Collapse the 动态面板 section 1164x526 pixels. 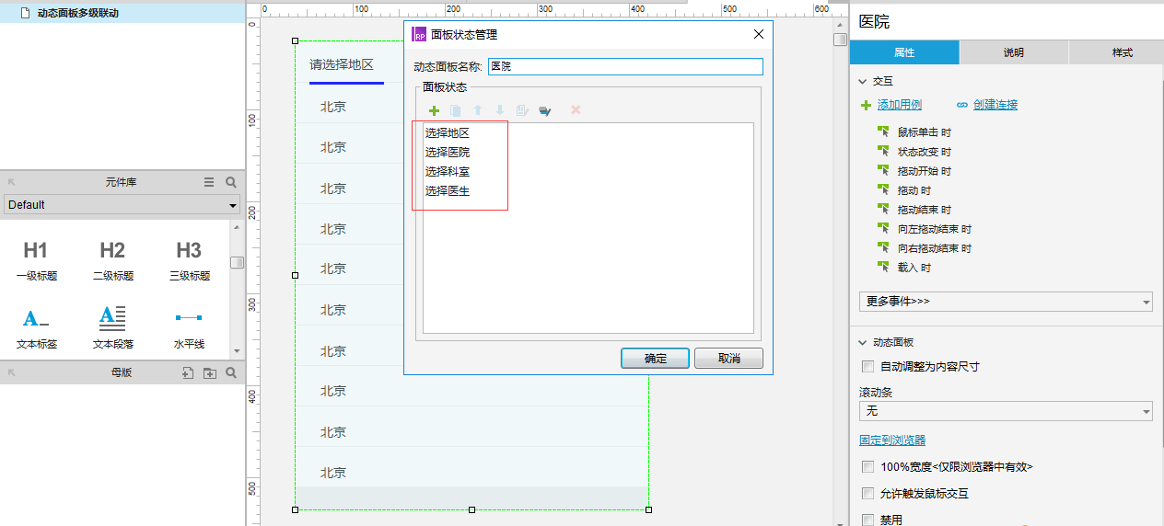coord(863,342)
